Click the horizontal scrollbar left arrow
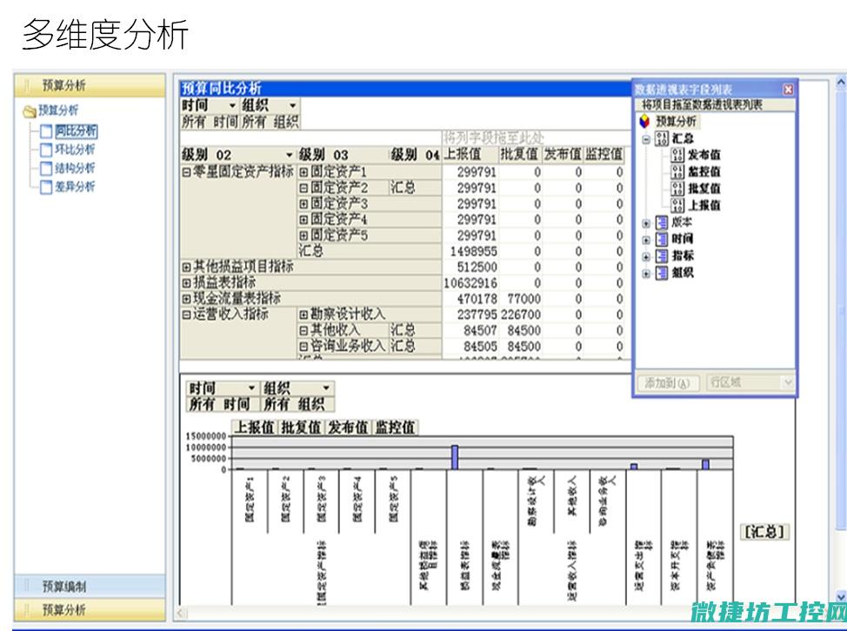Viewport: 847px width, 631px height. click(181, 613)
